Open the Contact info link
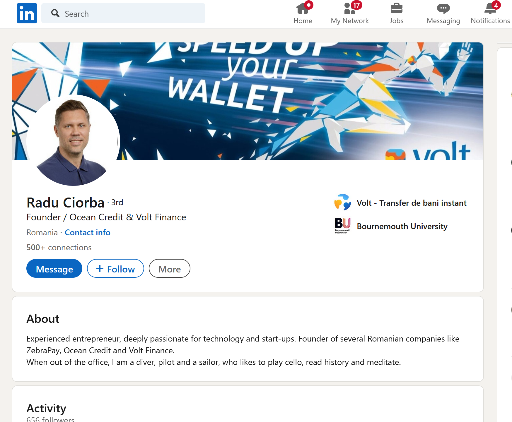The image size is (512, 422). coord(88,232)
